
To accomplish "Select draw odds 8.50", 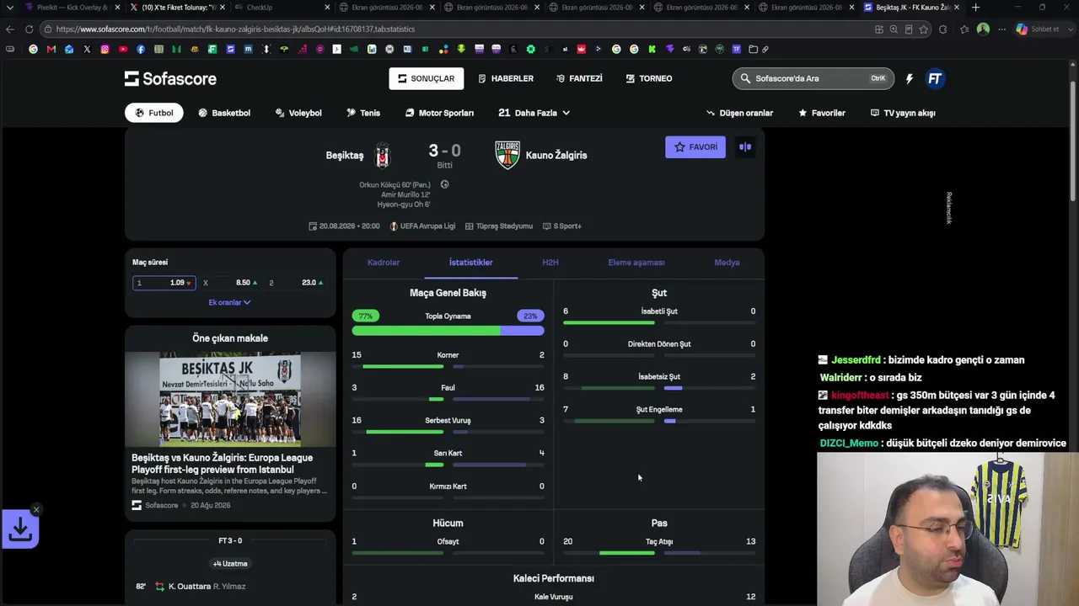I will point(230,283).
